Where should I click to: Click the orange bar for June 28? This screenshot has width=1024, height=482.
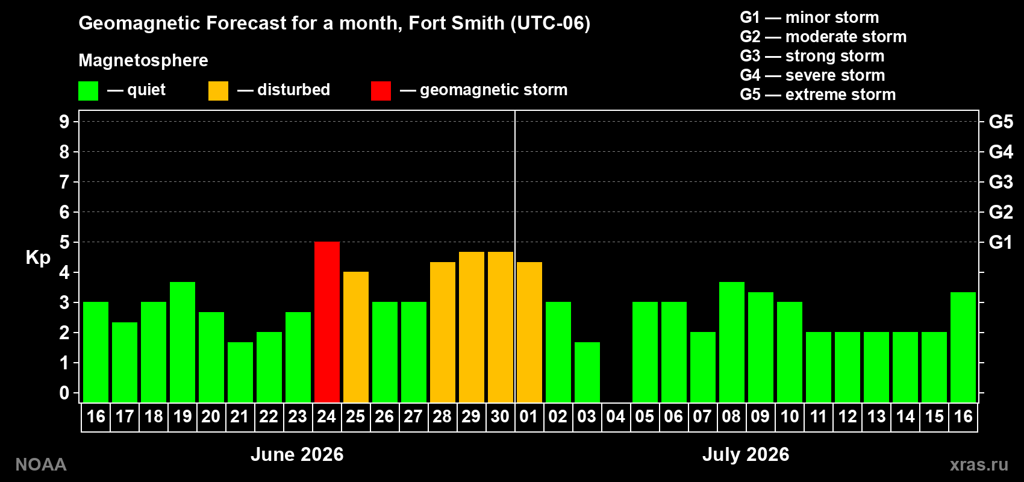coord(443,332)
